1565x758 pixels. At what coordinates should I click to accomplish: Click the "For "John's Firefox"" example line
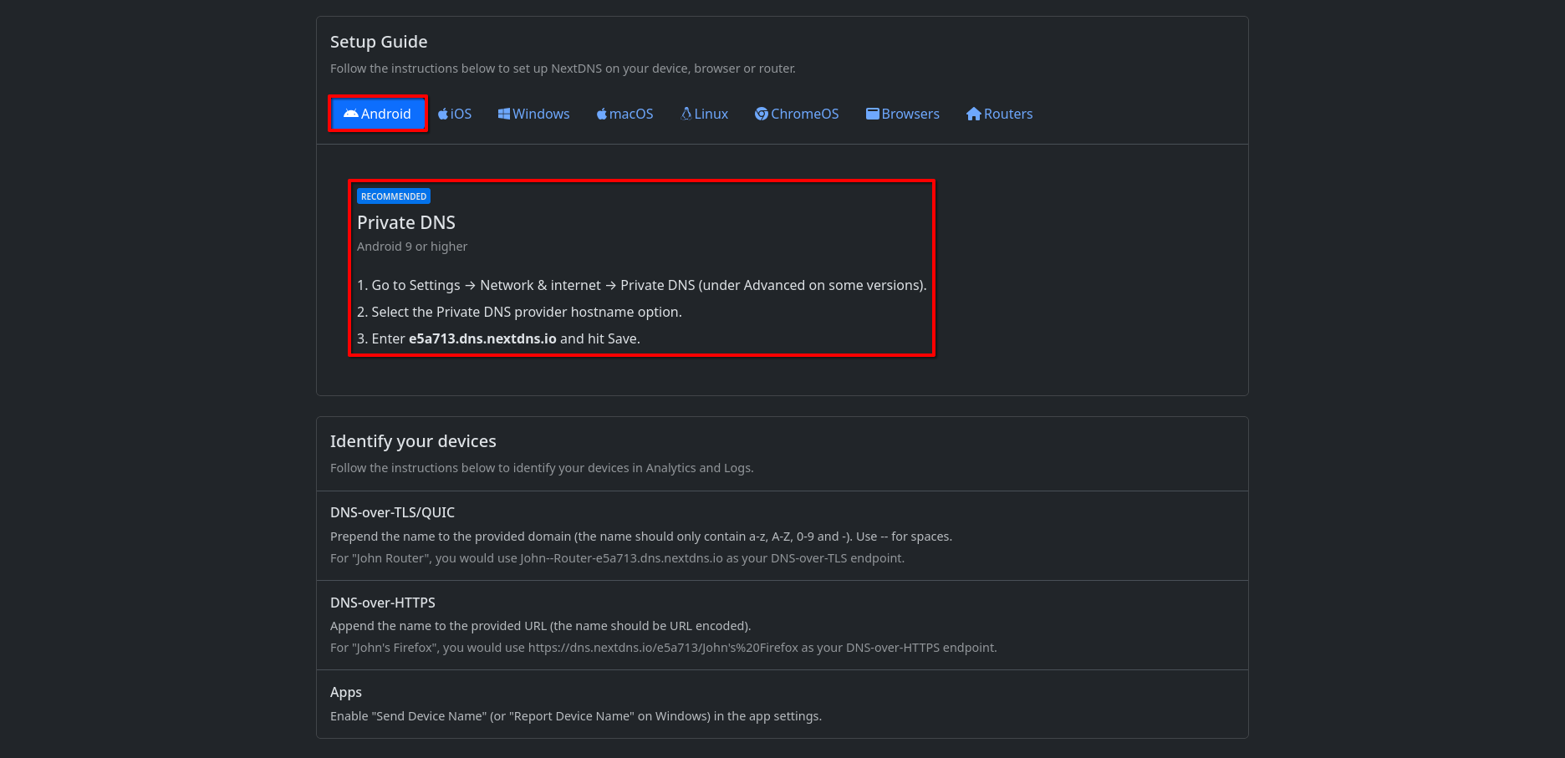pos(664,648)
